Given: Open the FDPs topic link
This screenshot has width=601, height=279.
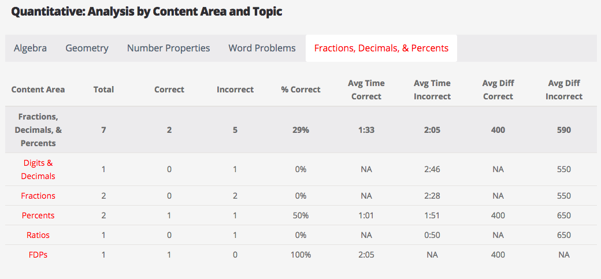Looking at the screenshot, I should click(x=38, y=255).
